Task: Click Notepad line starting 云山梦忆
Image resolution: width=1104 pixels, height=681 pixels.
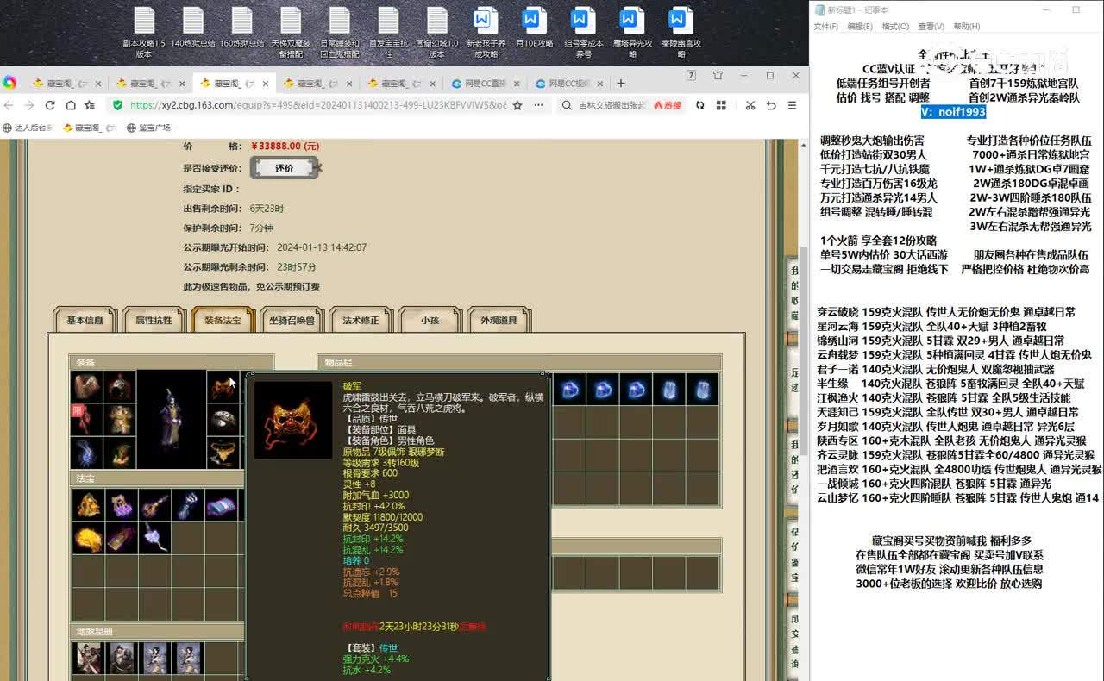Action: [958, 497]
